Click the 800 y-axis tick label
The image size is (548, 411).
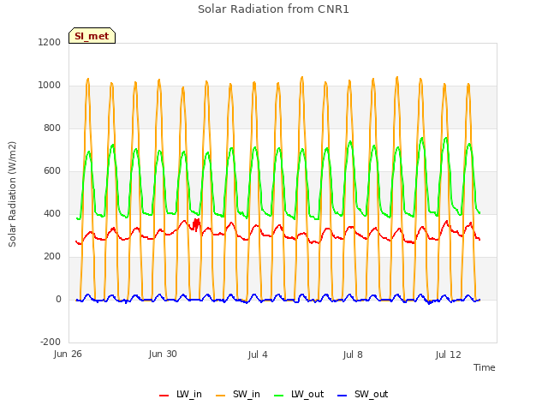(52, 128)
